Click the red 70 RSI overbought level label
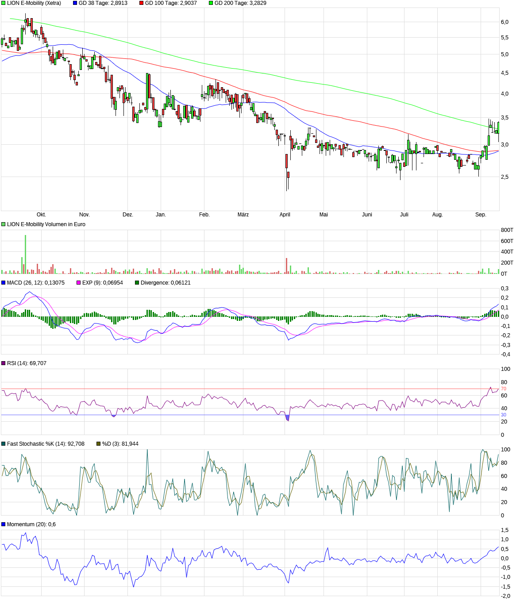Viewport: 520px width, 601px height. tap(504, 389)
